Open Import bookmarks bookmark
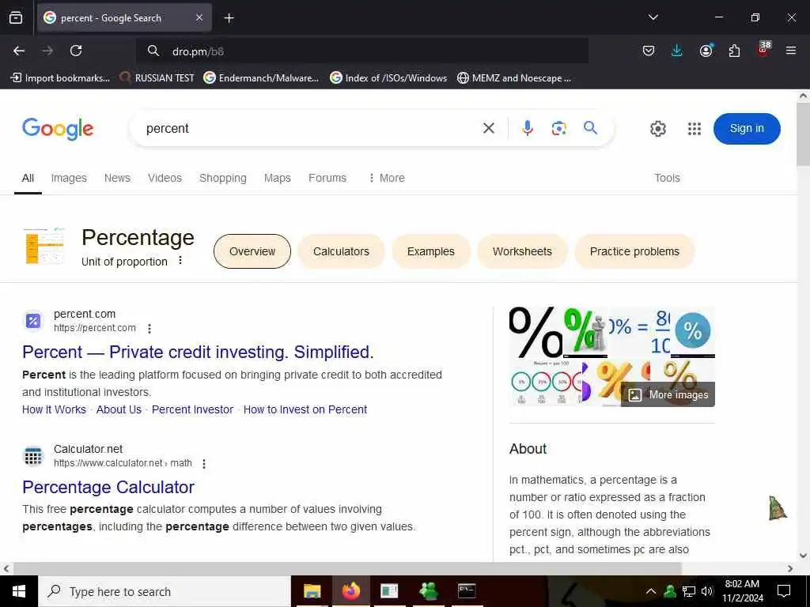 [x=60, y=78]
